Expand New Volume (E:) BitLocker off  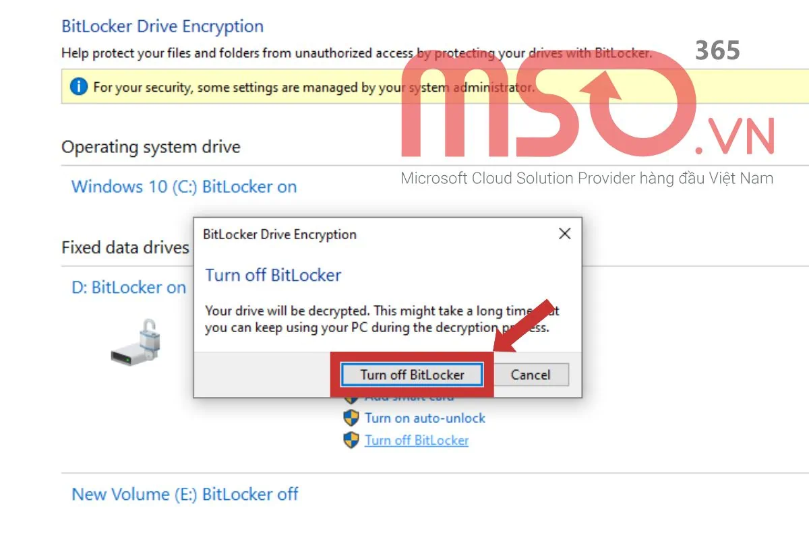tap(185, 495)
